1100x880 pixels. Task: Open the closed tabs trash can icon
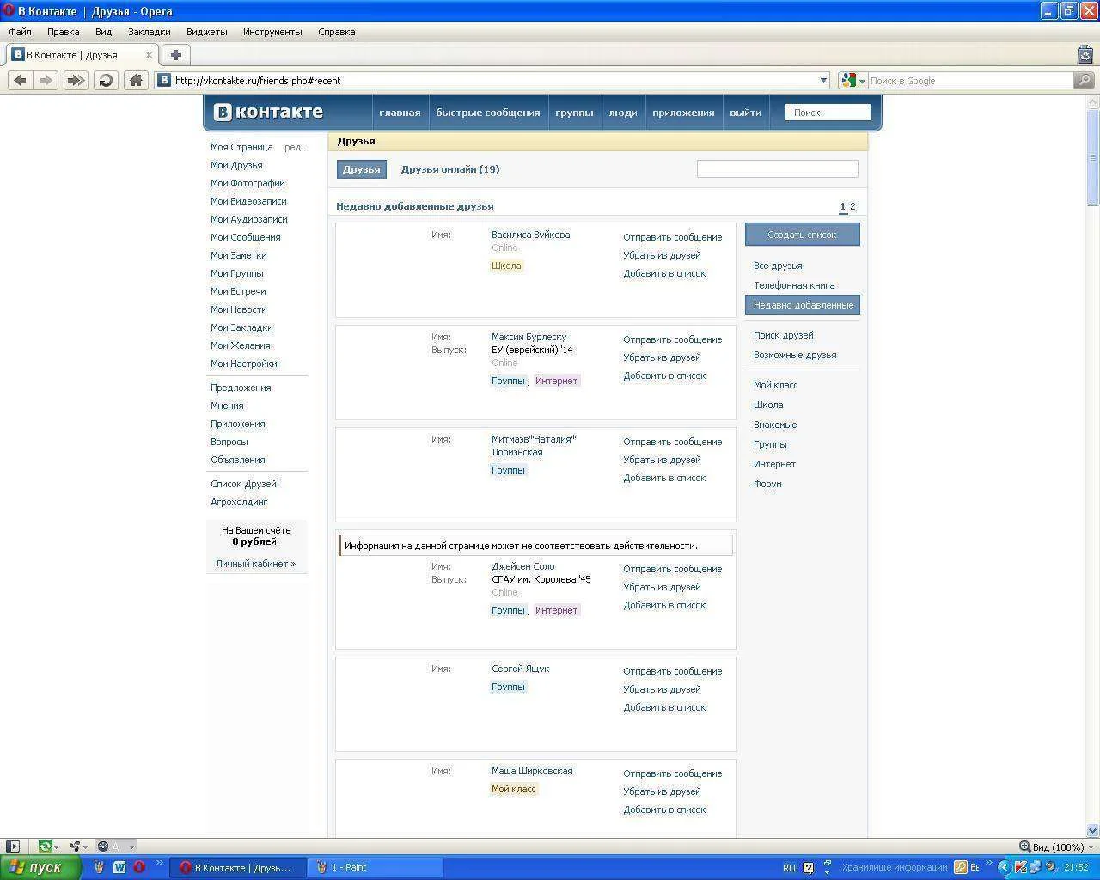pos(1085,54)
